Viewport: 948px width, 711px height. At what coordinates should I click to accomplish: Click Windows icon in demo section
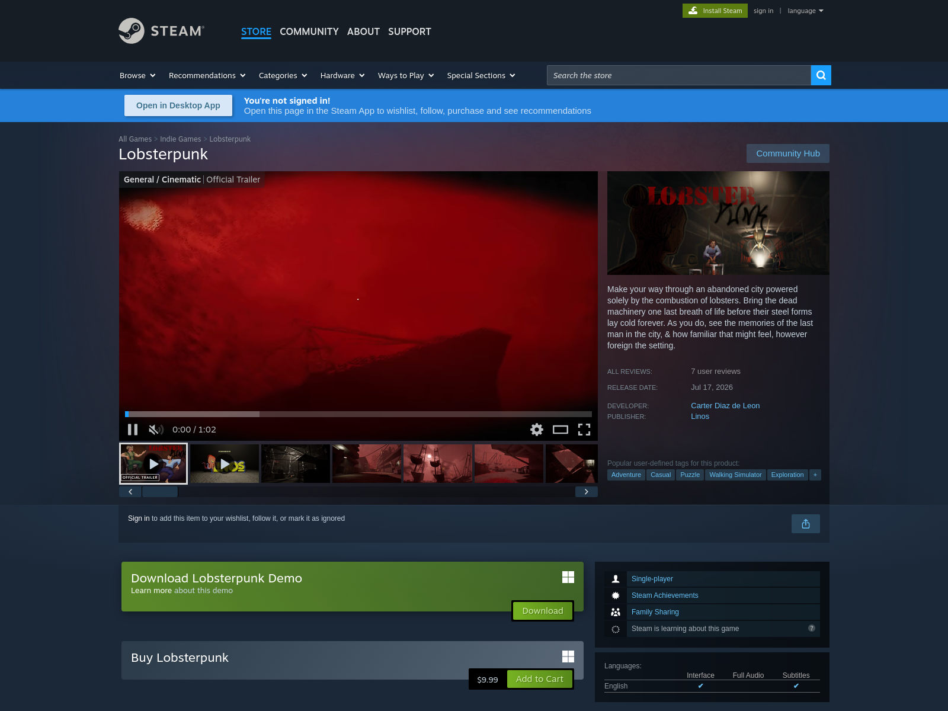click(568, 577)
